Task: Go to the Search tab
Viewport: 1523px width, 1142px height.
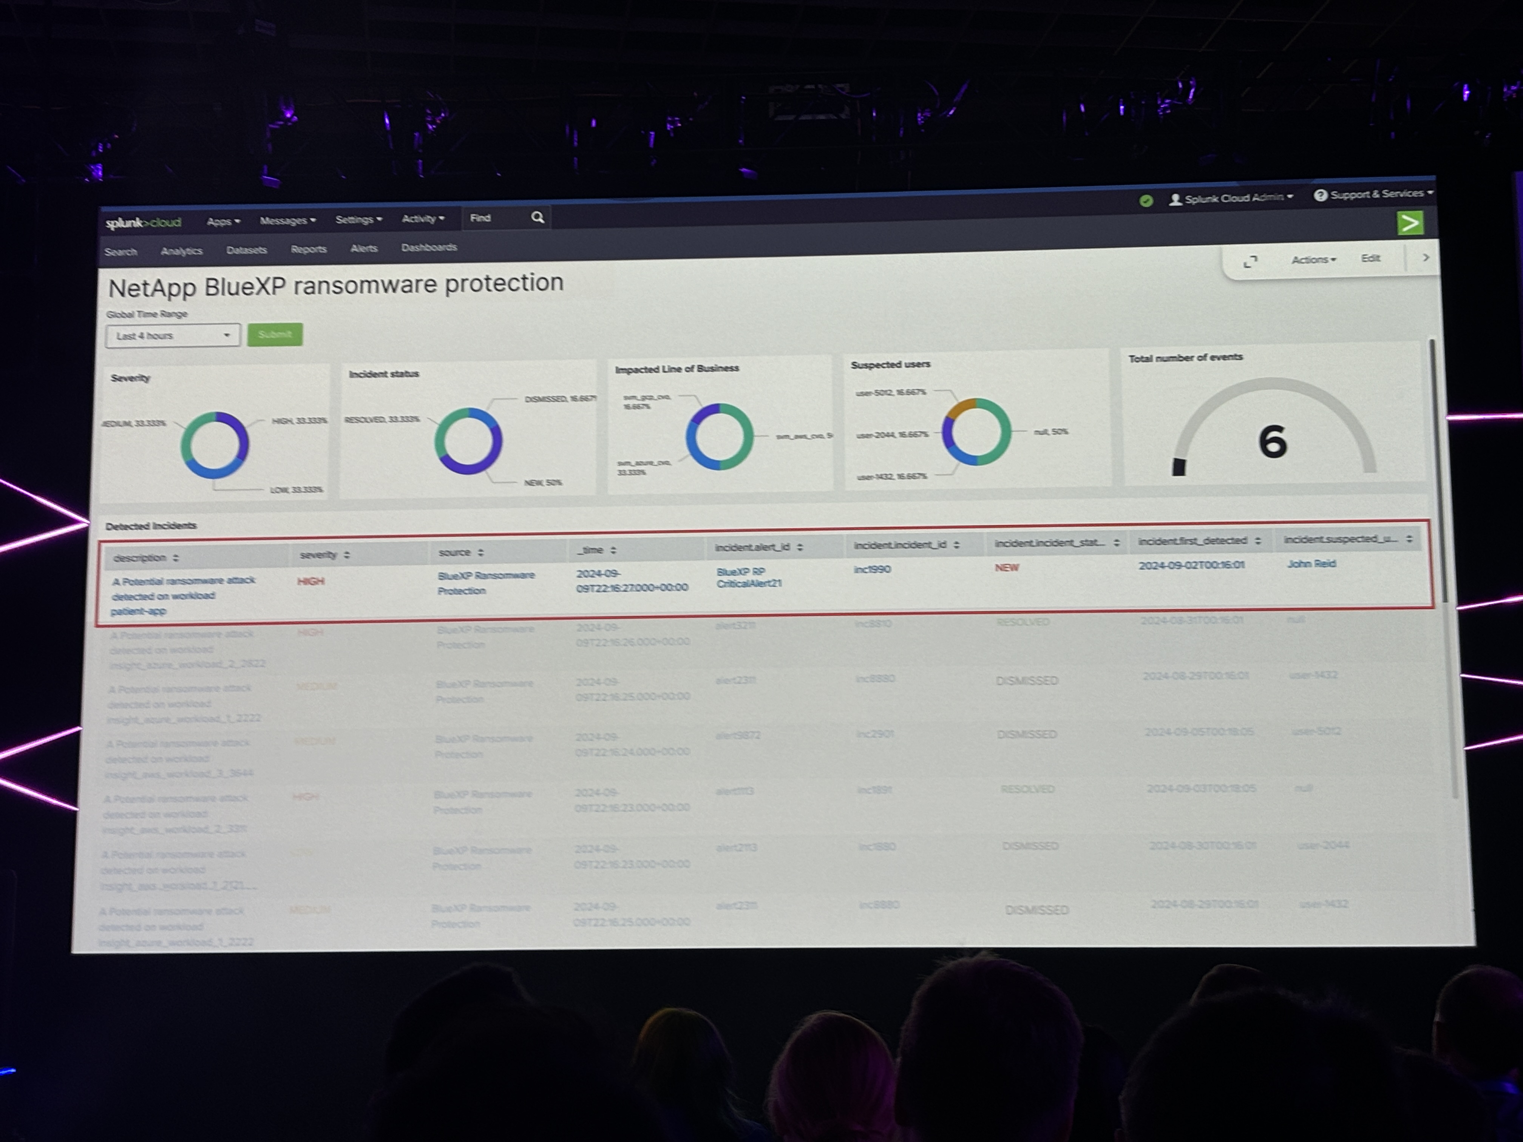Action: tap(120, 252)
